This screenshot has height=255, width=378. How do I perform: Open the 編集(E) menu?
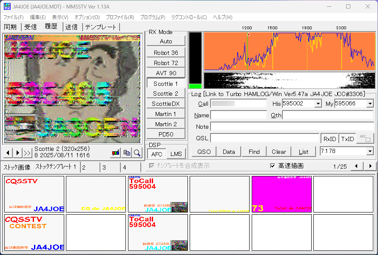pyautogui.click(x=37, y=17)
